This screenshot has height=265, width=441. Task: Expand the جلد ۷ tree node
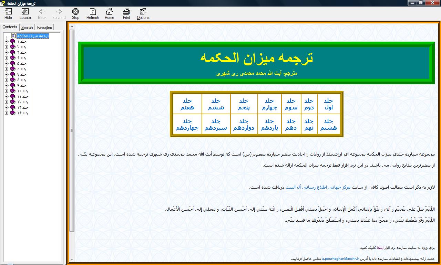pyautogui.click(x=6, y=74)
